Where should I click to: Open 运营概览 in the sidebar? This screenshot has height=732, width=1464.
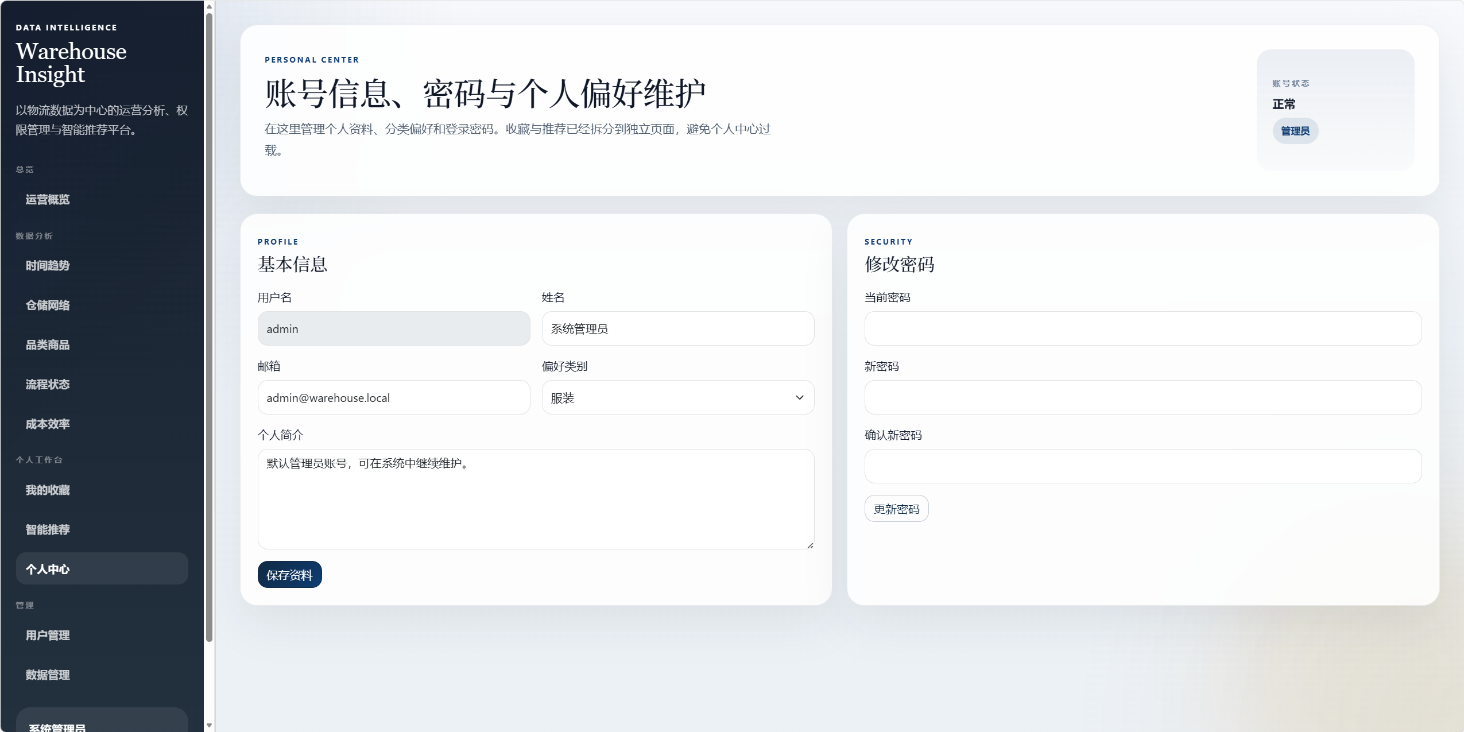[48, 199]
